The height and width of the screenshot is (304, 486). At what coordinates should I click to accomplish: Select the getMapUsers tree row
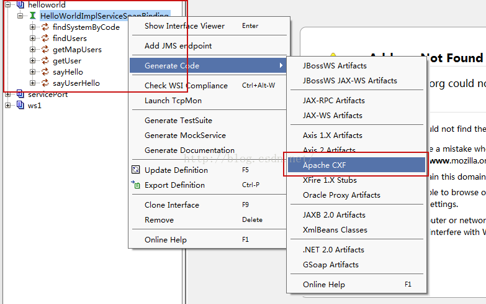77,49
